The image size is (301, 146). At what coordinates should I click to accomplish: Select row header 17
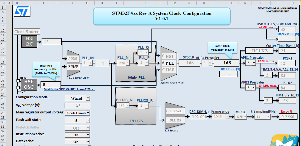pos(3,62)
